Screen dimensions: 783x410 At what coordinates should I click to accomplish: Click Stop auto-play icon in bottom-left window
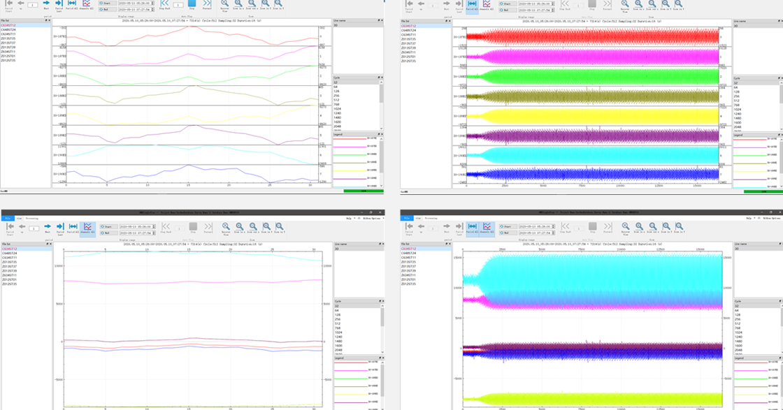coord(193,227)
